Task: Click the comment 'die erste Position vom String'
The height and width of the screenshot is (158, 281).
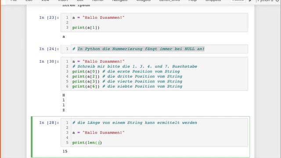Action: click(141, 72)
